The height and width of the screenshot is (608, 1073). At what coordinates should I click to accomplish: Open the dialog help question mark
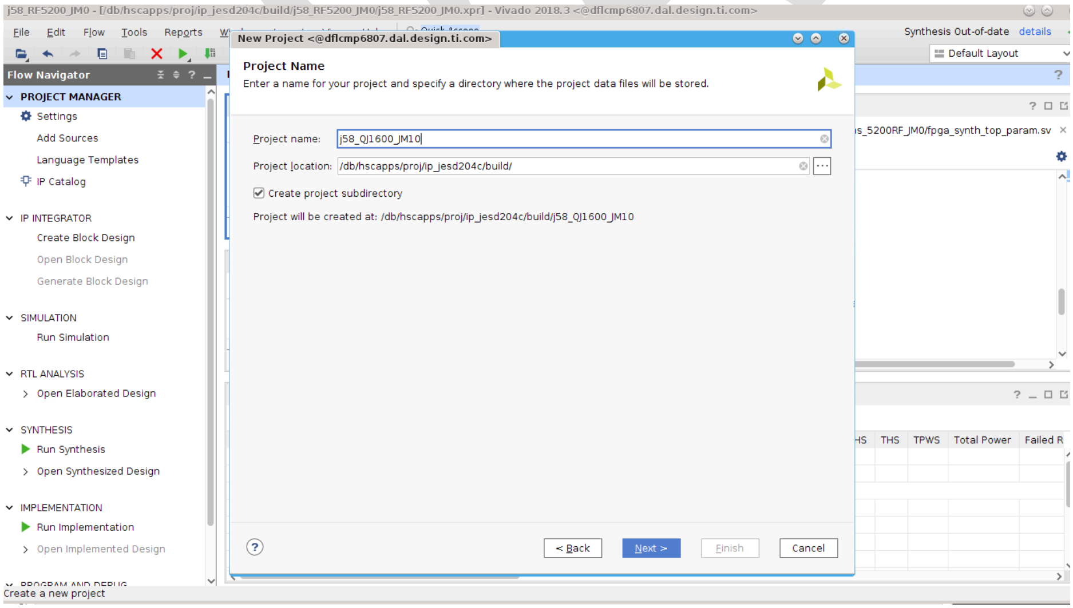tap(255, 548)
